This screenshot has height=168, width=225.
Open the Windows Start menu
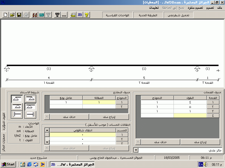click(x=8, y=164)
